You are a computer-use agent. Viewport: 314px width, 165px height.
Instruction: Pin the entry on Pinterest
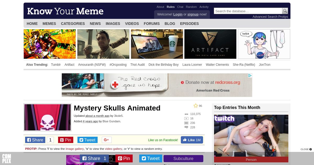66,140
